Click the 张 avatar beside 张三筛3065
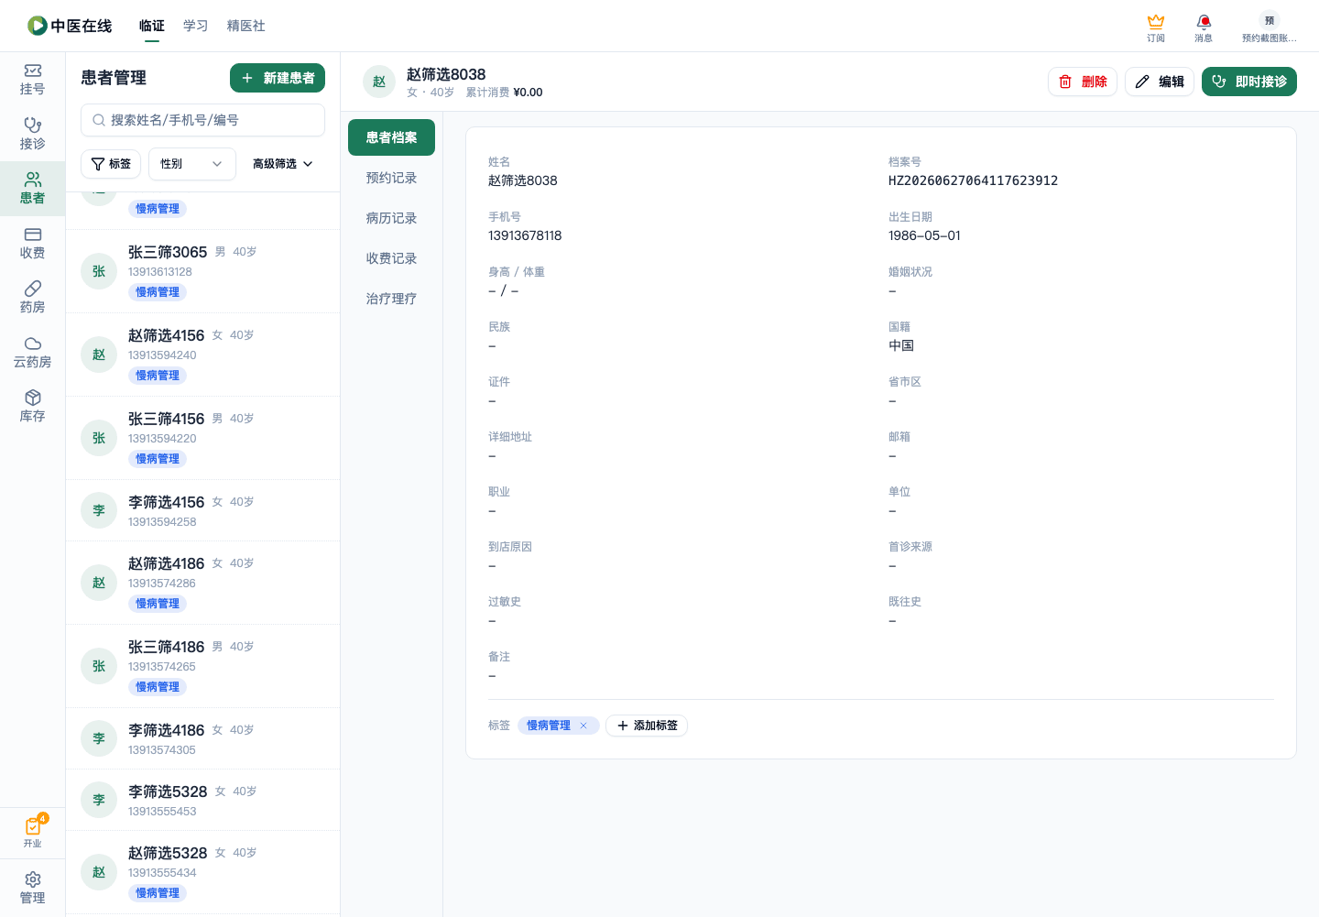The image size is (1319, 917). (99, 271)
